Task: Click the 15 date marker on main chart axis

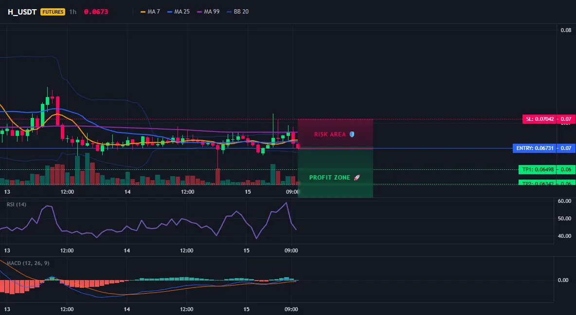Action: click(x=248, y=192)
